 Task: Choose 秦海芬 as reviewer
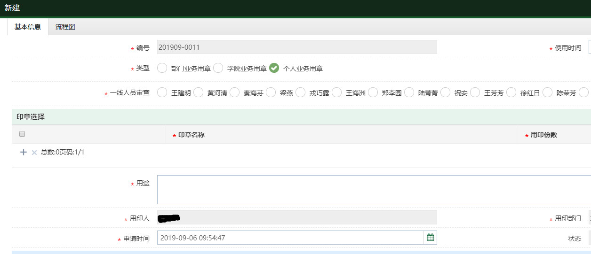pos(234,92)
